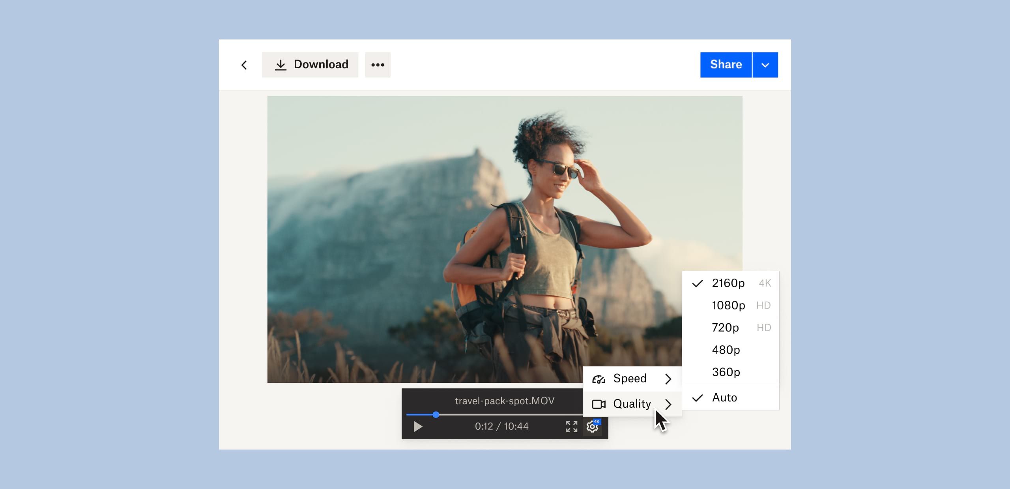1010x489 pixels.
Task: Select 2160p 4K quality option
Action: tap(728, 283)
